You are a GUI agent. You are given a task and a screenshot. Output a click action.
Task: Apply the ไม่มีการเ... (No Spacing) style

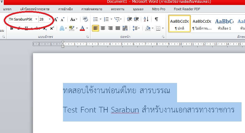click(x=202, y=24)
